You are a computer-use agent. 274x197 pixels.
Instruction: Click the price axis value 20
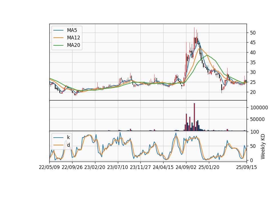(253, 92)
